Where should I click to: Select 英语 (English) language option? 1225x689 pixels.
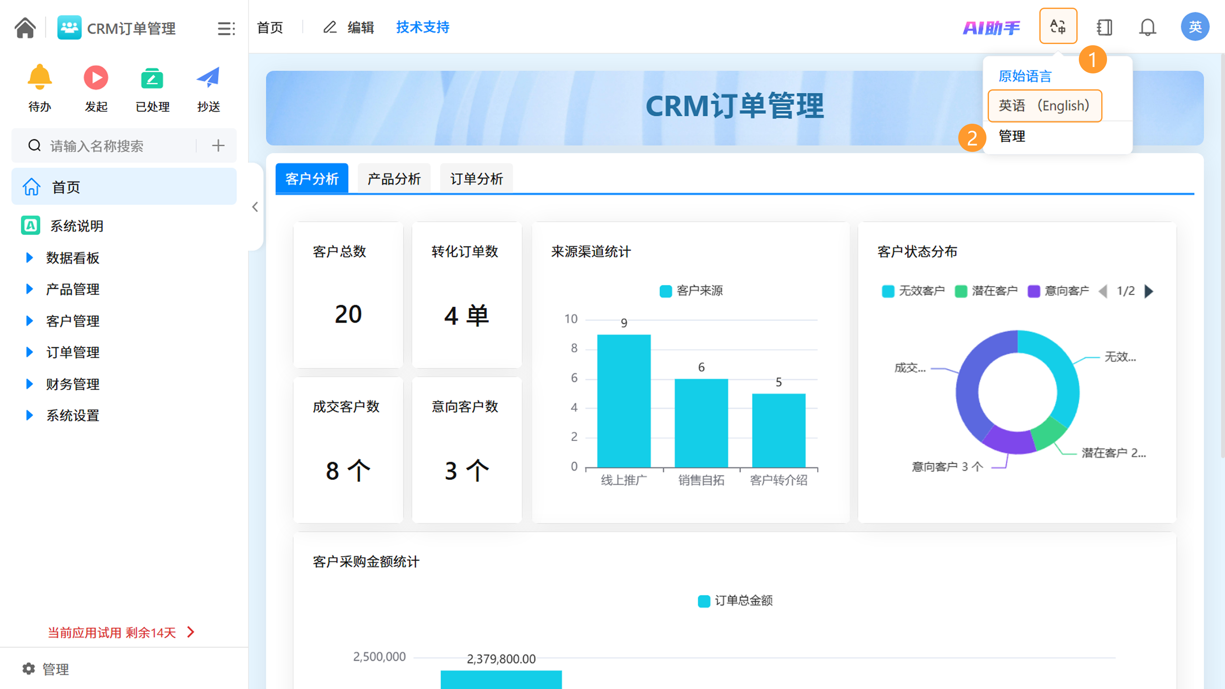tap(1044, 106)
